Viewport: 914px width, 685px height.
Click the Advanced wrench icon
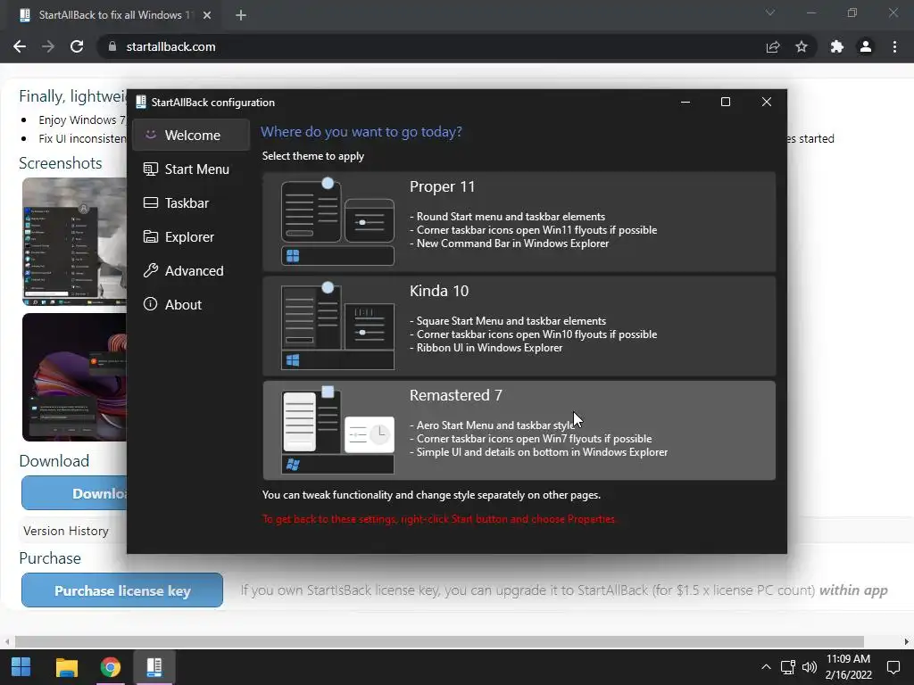[150, 270]
